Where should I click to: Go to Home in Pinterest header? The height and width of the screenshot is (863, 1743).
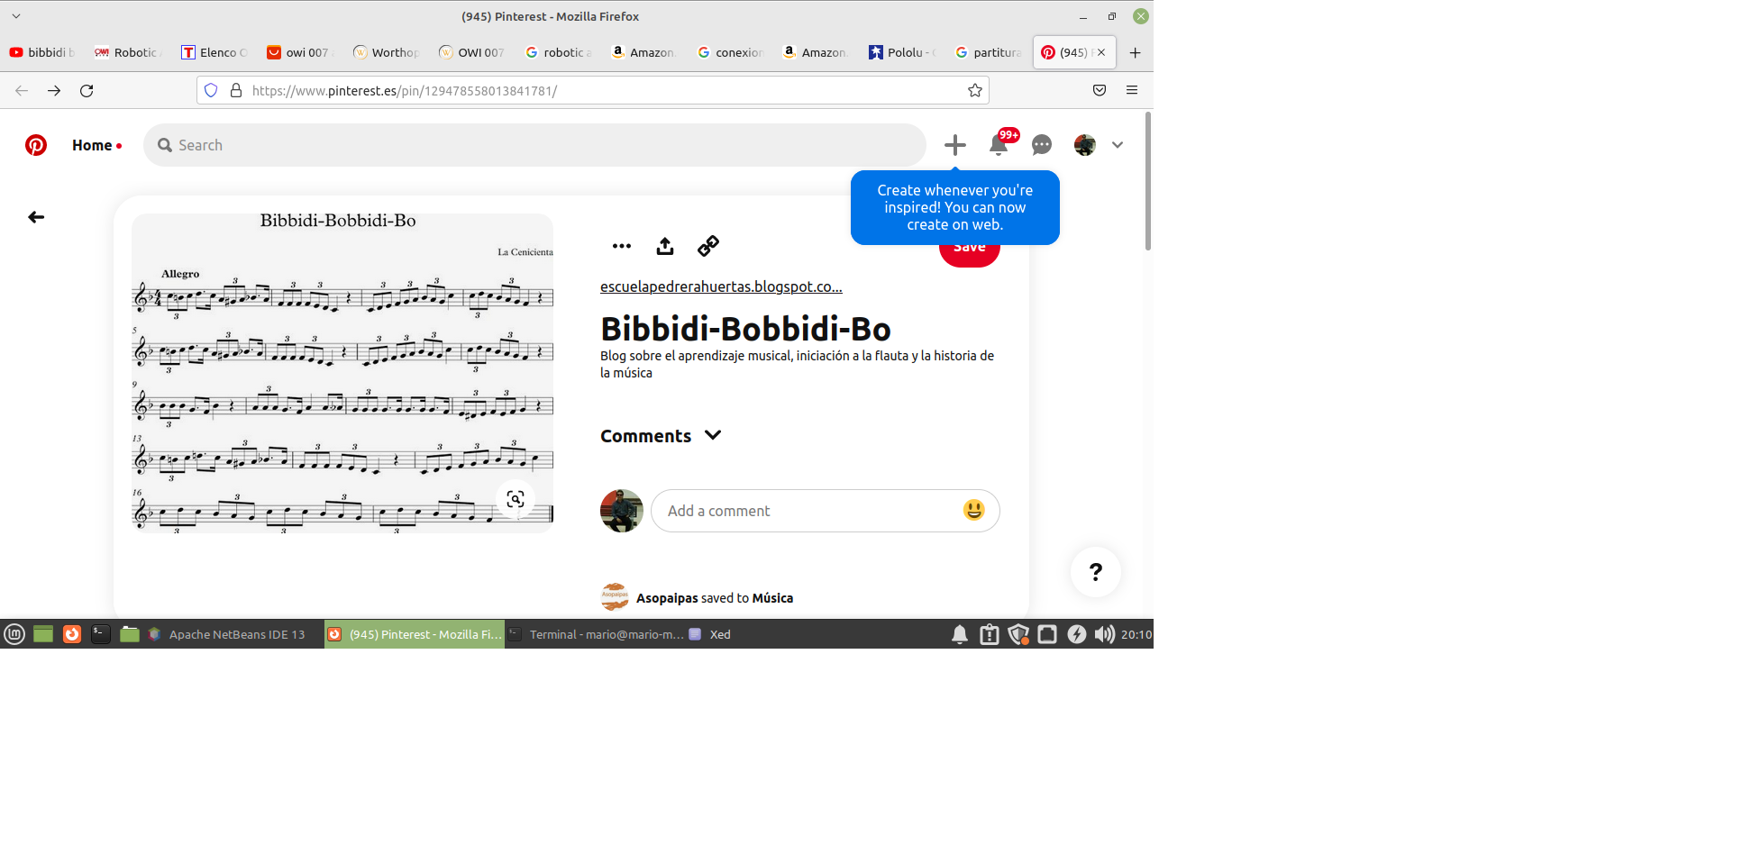[92, 145]
